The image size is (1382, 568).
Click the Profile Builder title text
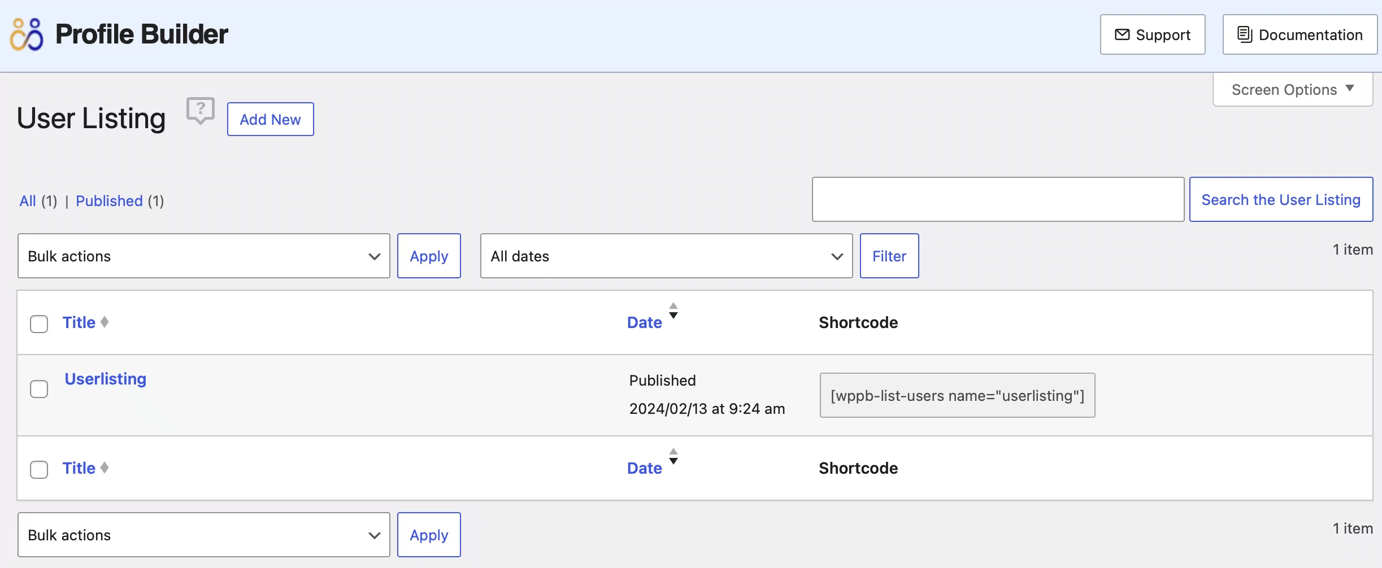142,34
